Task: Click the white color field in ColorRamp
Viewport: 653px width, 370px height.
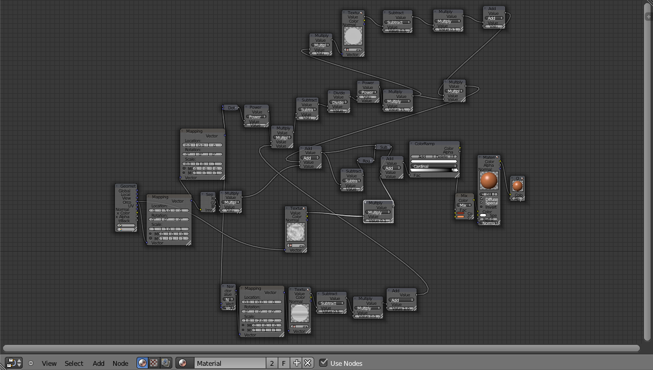Action: pyautogui.click(x=434, y=161)
